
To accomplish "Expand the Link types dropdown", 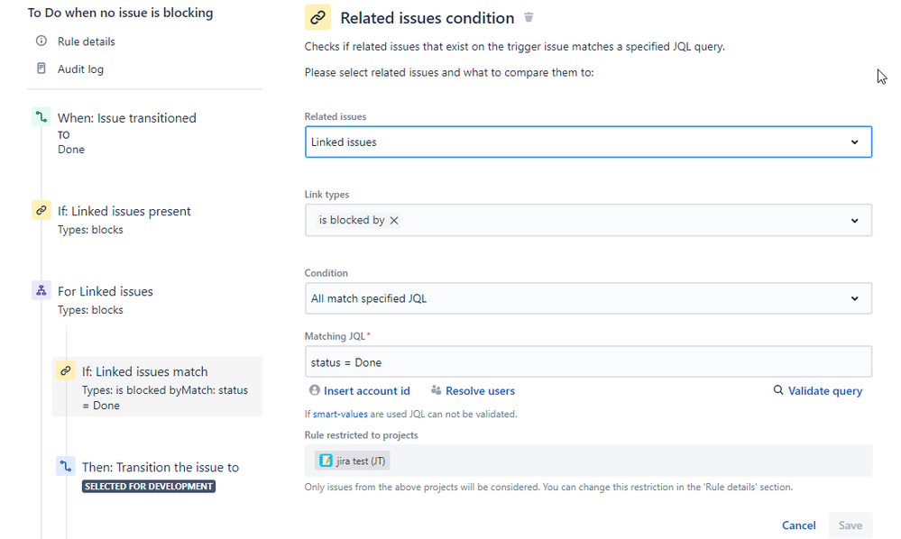I will 854,221.
